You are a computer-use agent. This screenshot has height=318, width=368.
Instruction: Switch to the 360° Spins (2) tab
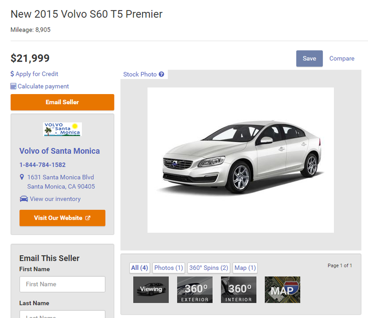coord(209,268)
